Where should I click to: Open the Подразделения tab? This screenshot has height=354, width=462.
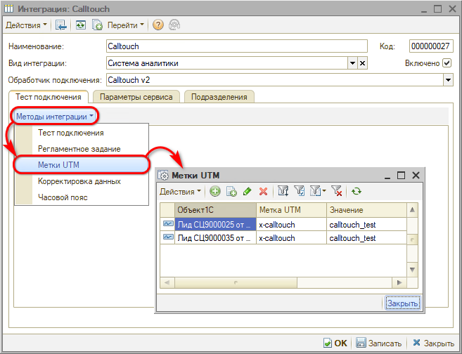(220, 97)
